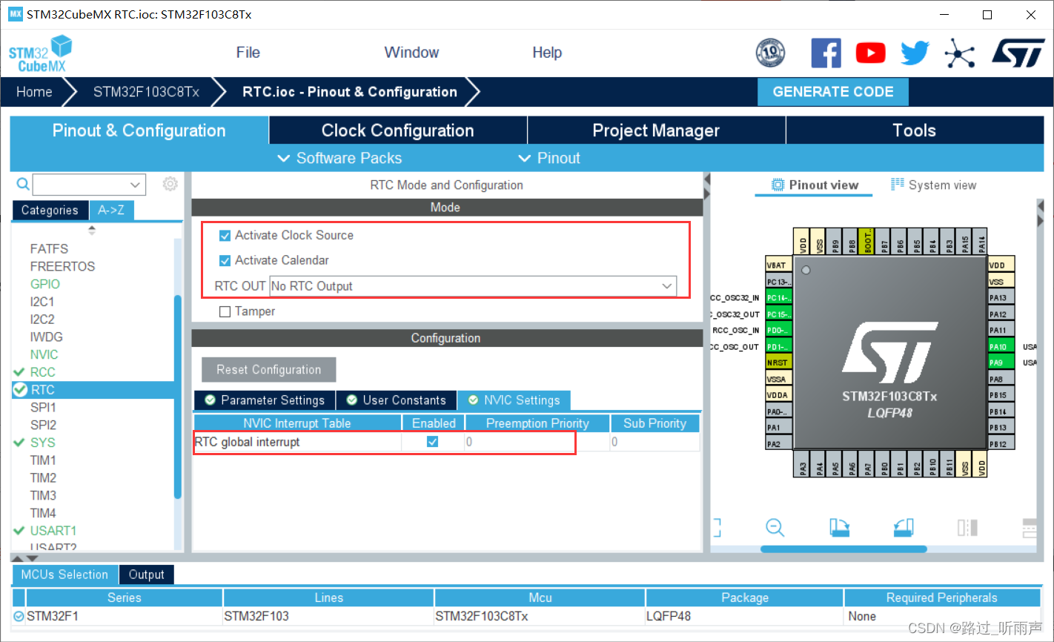Toggle RTC global interrupt Enabled checkbox
Image resolution: width=1054 pixels, height=642 pixels.
(433, 442)
